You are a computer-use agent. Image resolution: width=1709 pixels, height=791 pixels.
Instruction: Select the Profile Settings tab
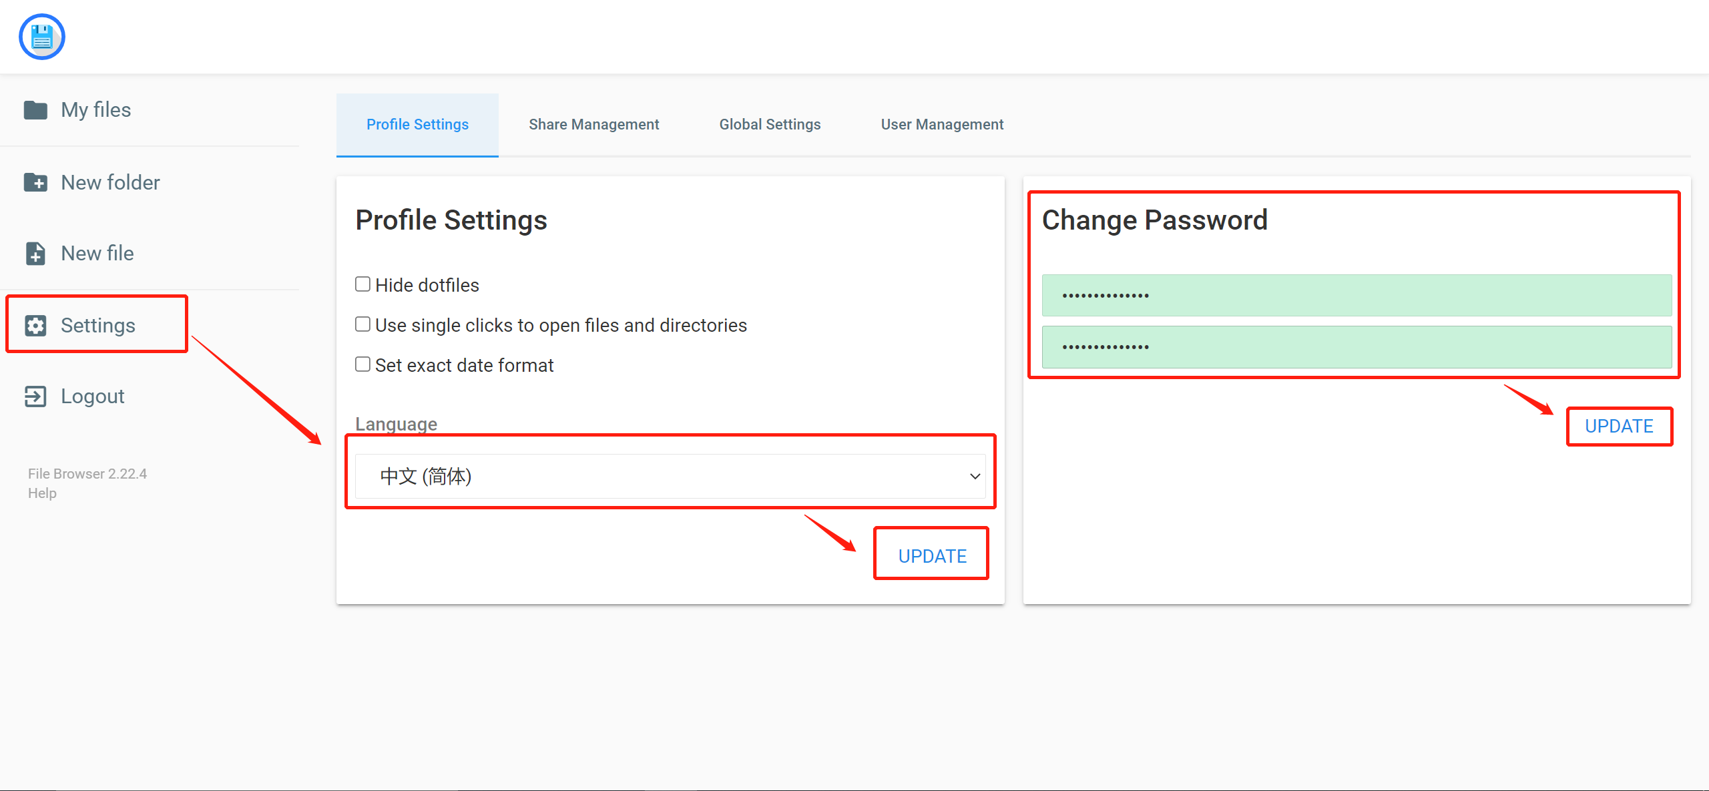pyautogui.click(x=417, y=125)
